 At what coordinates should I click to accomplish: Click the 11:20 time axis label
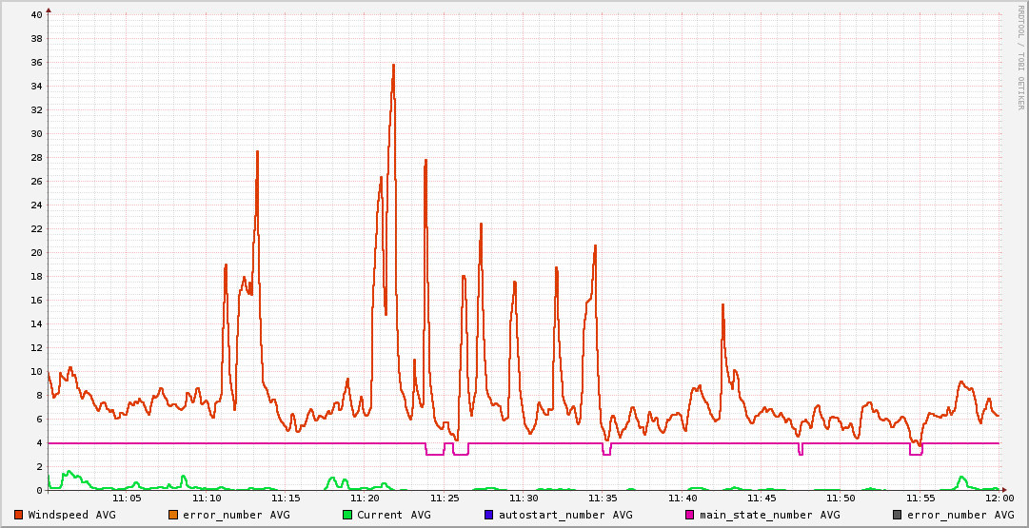365,498
